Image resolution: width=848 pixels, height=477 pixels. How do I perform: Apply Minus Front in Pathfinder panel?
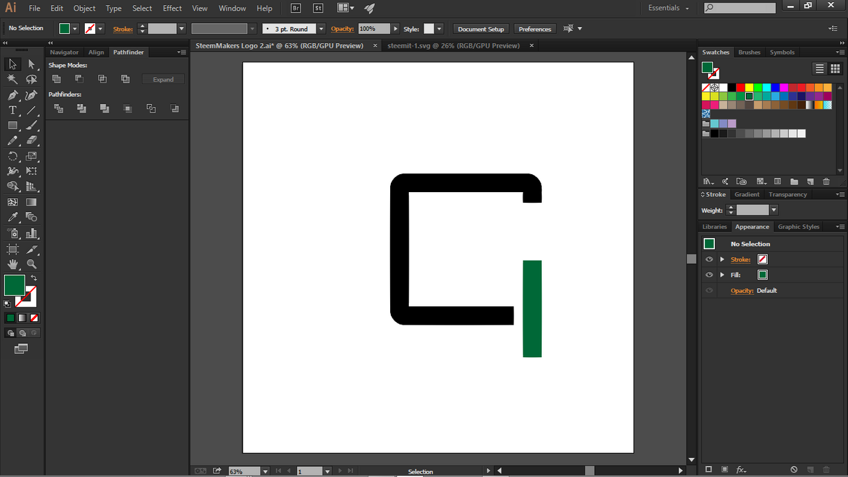point(79,79)
